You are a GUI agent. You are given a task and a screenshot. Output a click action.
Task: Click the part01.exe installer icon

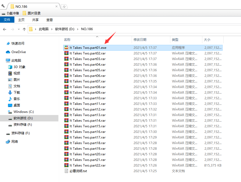pos(66,48)
